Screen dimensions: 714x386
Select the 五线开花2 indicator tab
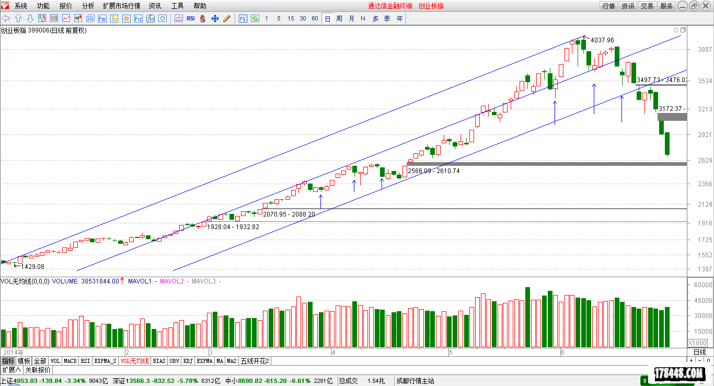coord(255,361)
